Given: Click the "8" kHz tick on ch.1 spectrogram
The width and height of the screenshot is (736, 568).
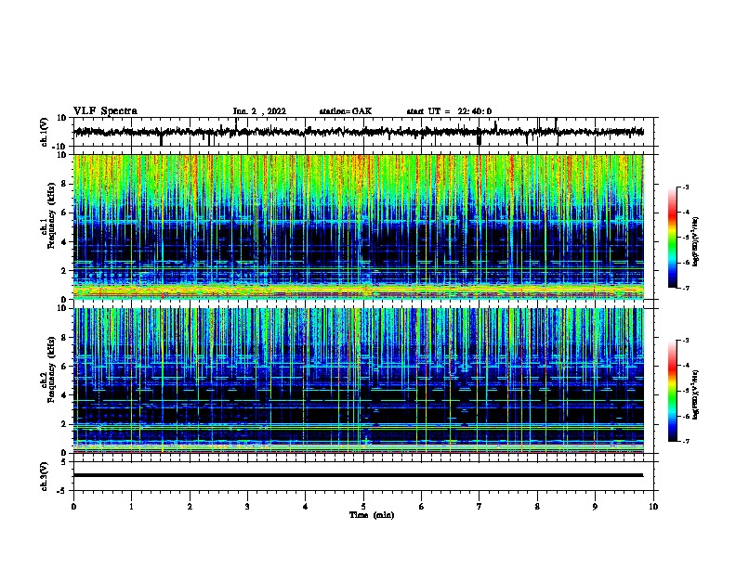Looking at the screenshot, I should click(x=64, y=184).
